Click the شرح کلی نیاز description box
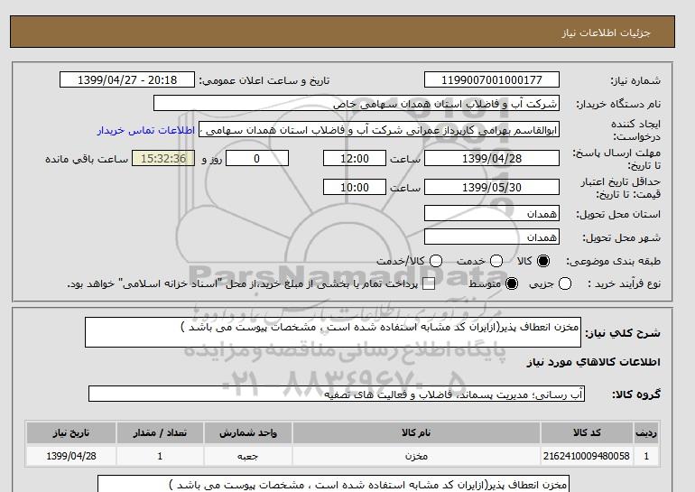The height and width of the screenshot is (492, 695). click(333, 332)
